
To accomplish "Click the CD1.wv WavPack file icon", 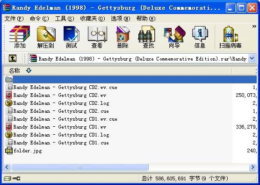I will click(x=9, y=127).
